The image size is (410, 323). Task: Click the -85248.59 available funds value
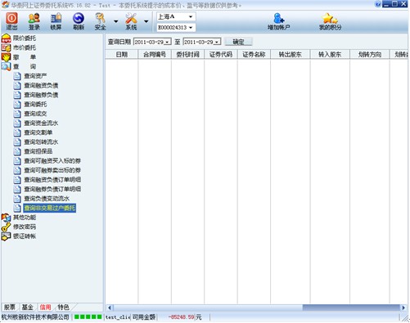[x=181, y=317]
